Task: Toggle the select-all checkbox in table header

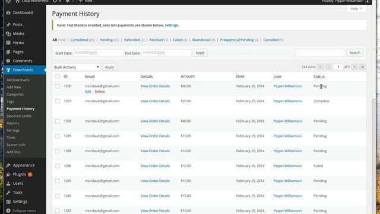Action: pos(58,77)
